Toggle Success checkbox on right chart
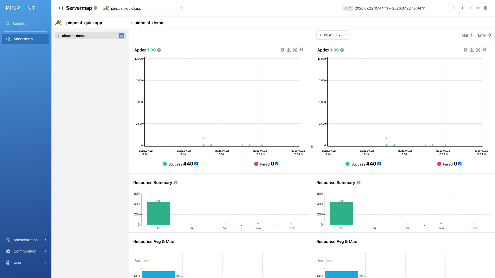495x278 pixels. coord(379,164)
